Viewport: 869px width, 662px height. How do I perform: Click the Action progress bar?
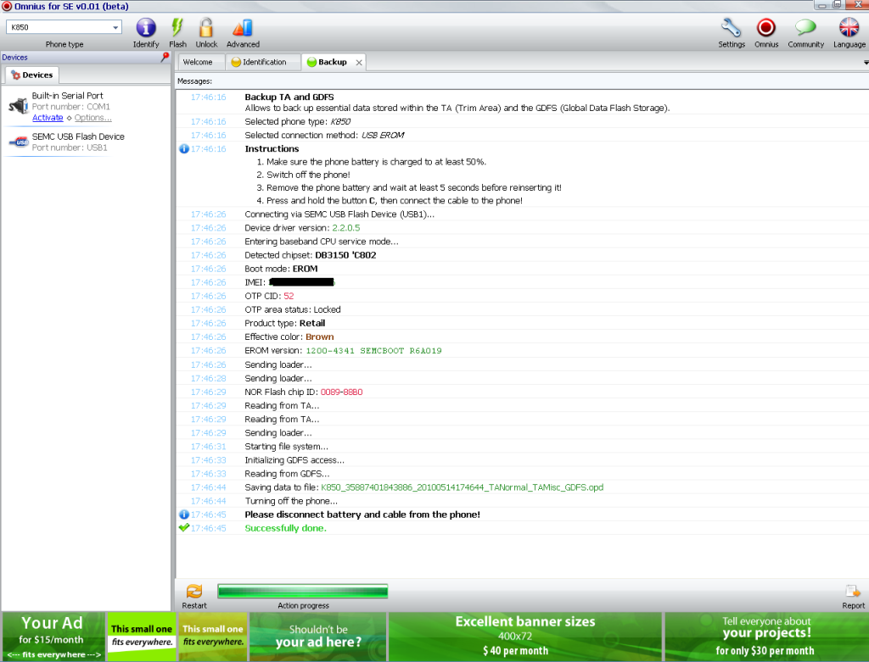click(x=303, y=592)
